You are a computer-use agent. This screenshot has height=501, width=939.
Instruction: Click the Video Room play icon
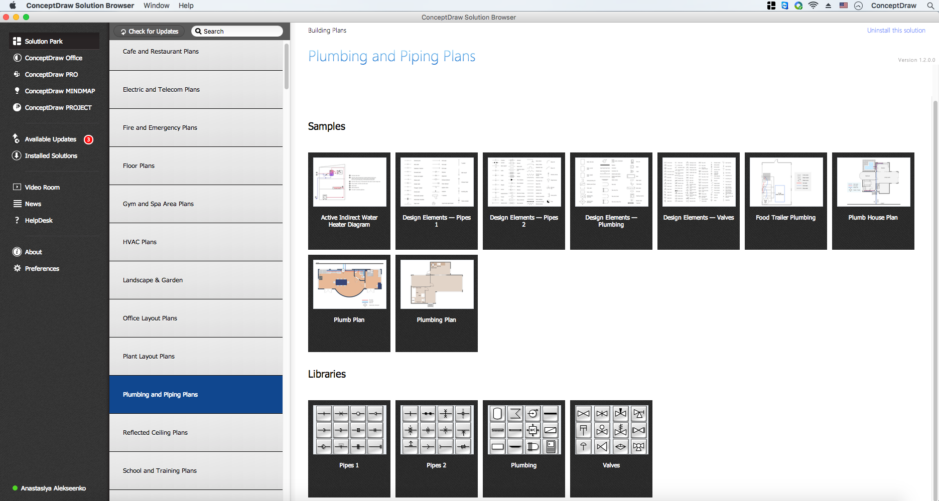17,187
